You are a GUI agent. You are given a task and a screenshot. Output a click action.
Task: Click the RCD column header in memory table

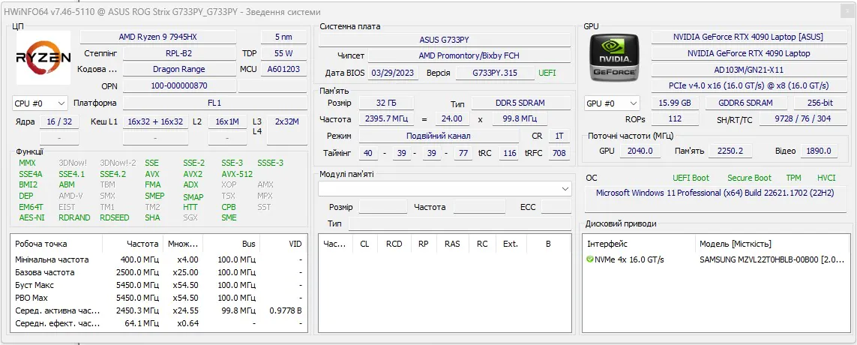click(x=394, y=244)
